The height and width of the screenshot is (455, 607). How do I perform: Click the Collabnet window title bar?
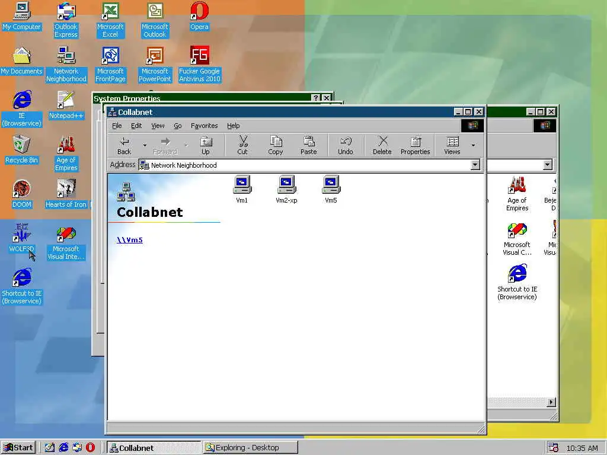click(x=296, y=112)
